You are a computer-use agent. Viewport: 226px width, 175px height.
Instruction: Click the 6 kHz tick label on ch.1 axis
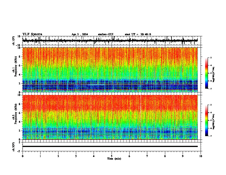(20, 66)
